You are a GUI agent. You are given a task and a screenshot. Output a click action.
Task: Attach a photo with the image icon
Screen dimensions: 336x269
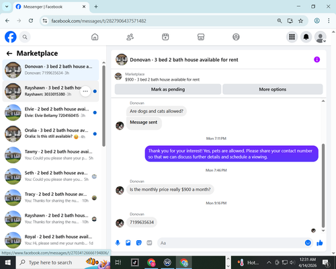(128, 243)
